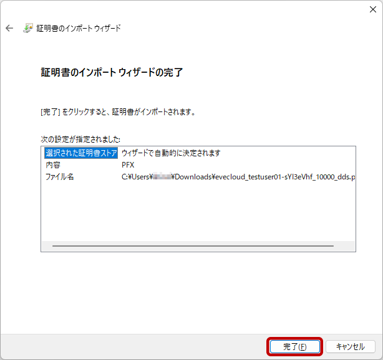Click the file path starting with C:¥Users
383x360 pixels.
coord(237,177)
